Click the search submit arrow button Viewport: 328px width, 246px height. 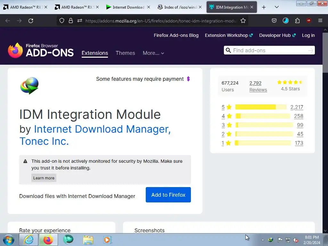point(311,50)
